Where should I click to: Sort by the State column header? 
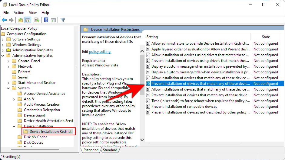(266, 37)
